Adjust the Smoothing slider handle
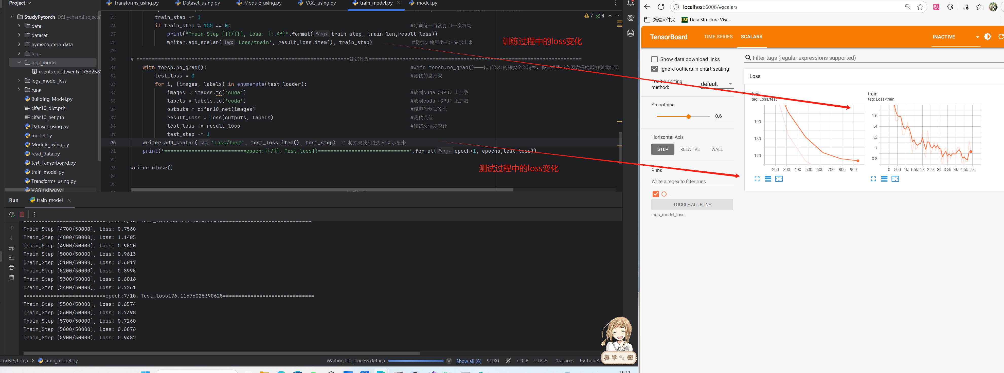The width and height of the screenshot is (1004, 373). [x=688, y=116]
